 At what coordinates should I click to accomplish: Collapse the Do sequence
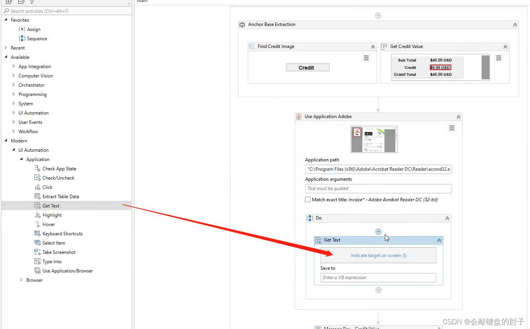[447, 218]
